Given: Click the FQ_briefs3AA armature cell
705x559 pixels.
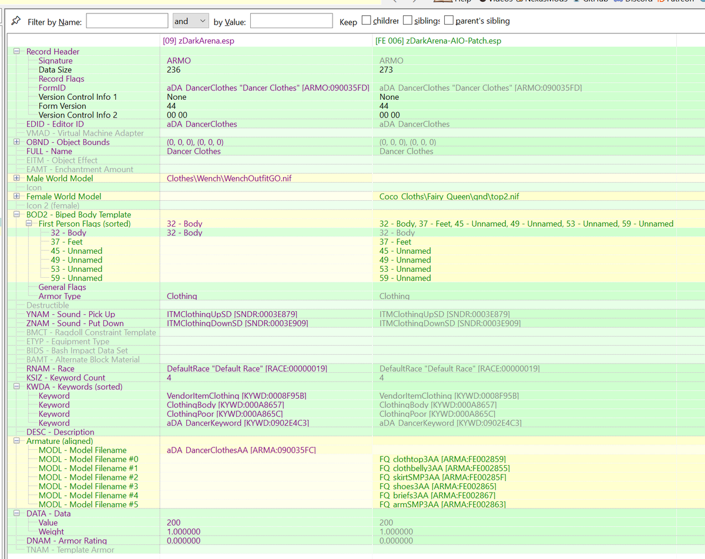Looking at the screenshot, I should click(438, 496).
